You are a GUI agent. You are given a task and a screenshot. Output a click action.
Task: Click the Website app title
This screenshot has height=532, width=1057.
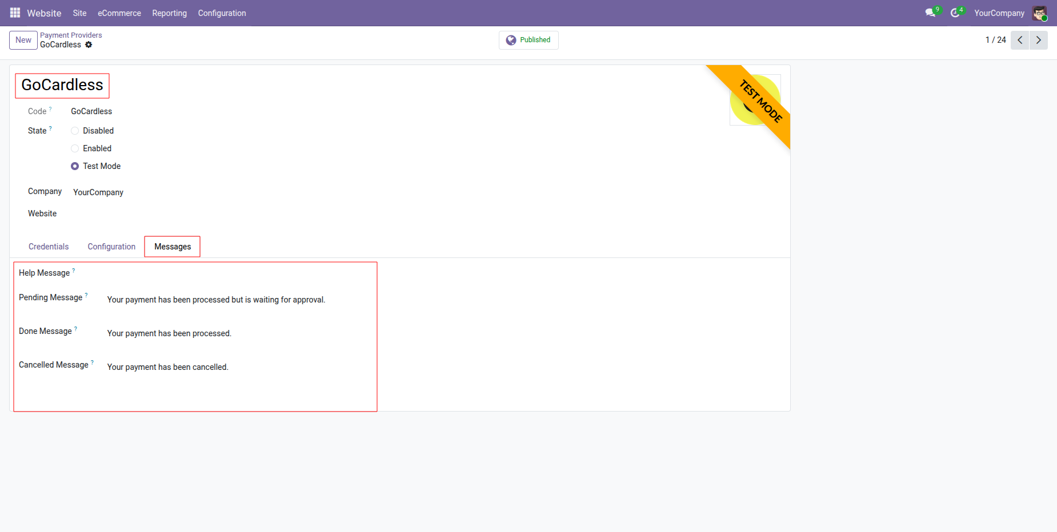[44, 13]
